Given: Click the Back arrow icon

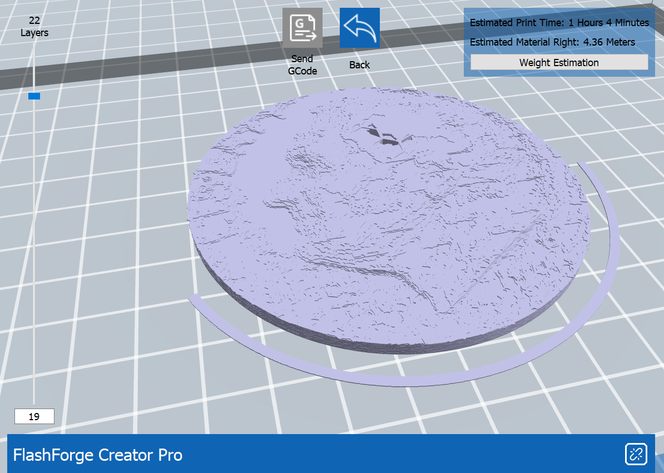Looking at the screenshot, I should (359, 28).
